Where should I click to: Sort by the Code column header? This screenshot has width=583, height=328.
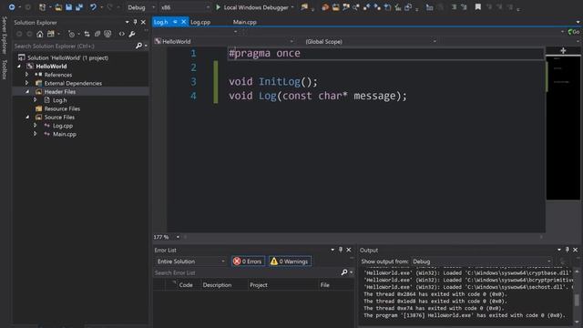click(x=186, y=285)
